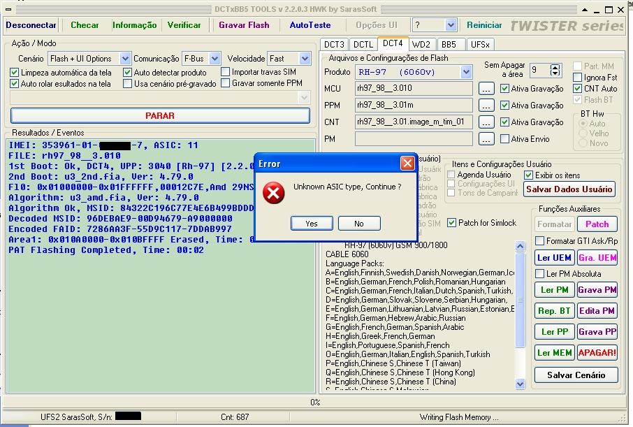Open Informação from the toolbar
This screenshot has height=427, width=633.
click(134, 25)
